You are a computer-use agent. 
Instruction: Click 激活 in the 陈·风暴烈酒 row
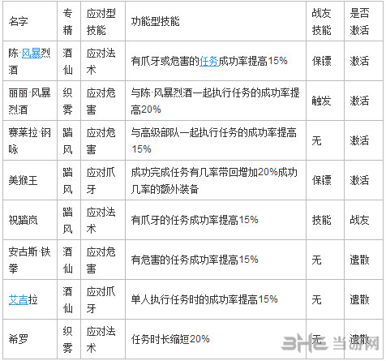coord(359,61)
